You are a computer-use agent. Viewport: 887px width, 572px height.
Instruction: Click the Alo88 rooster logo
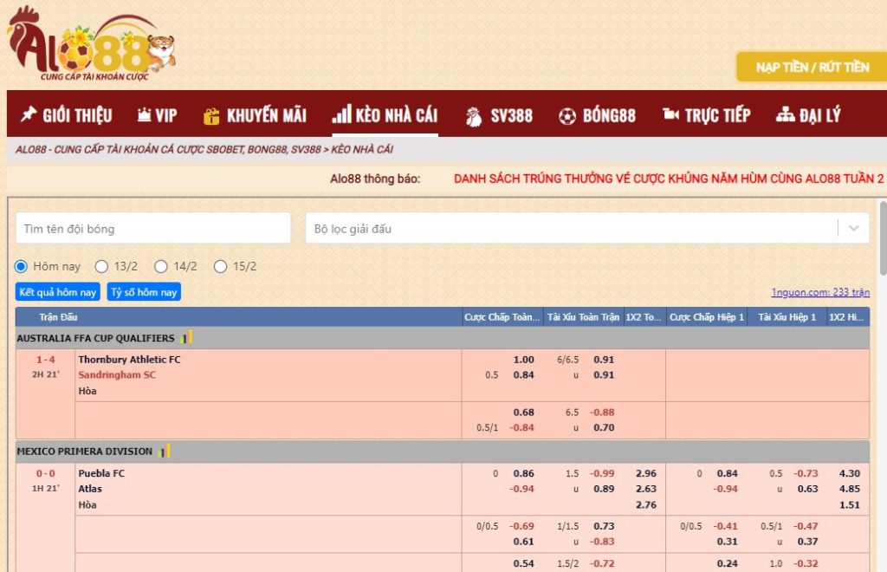click(x=92, y=44)
